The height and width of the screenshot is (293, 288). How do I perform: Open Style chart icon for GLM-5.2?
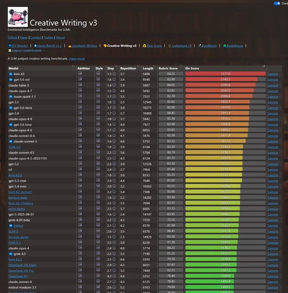(98, 146)
